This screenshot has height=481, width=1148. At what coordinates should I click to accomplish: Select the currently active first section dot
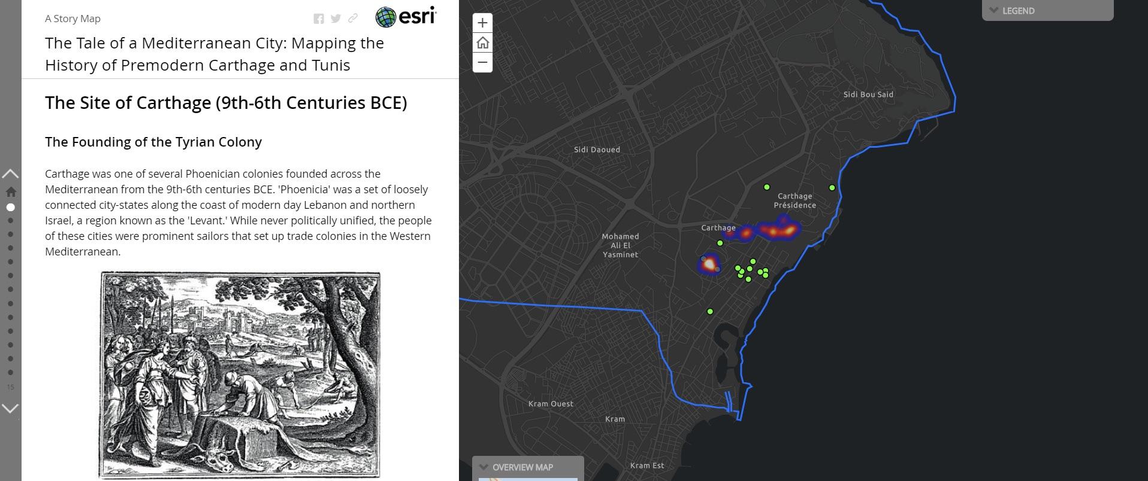click(11, 207)
